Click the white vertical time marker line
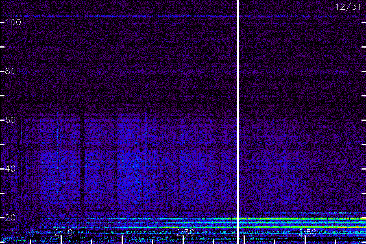 [x=238, y=122]
